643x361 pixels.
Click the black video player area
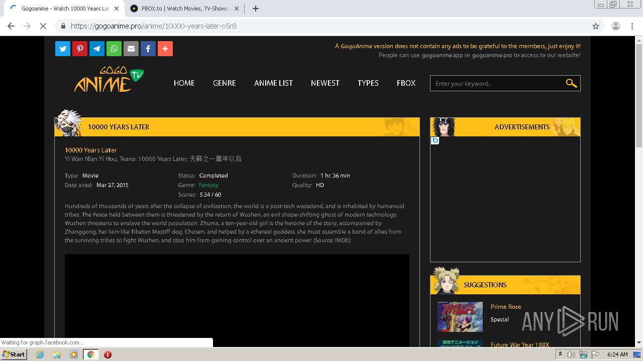coord(237,300)
